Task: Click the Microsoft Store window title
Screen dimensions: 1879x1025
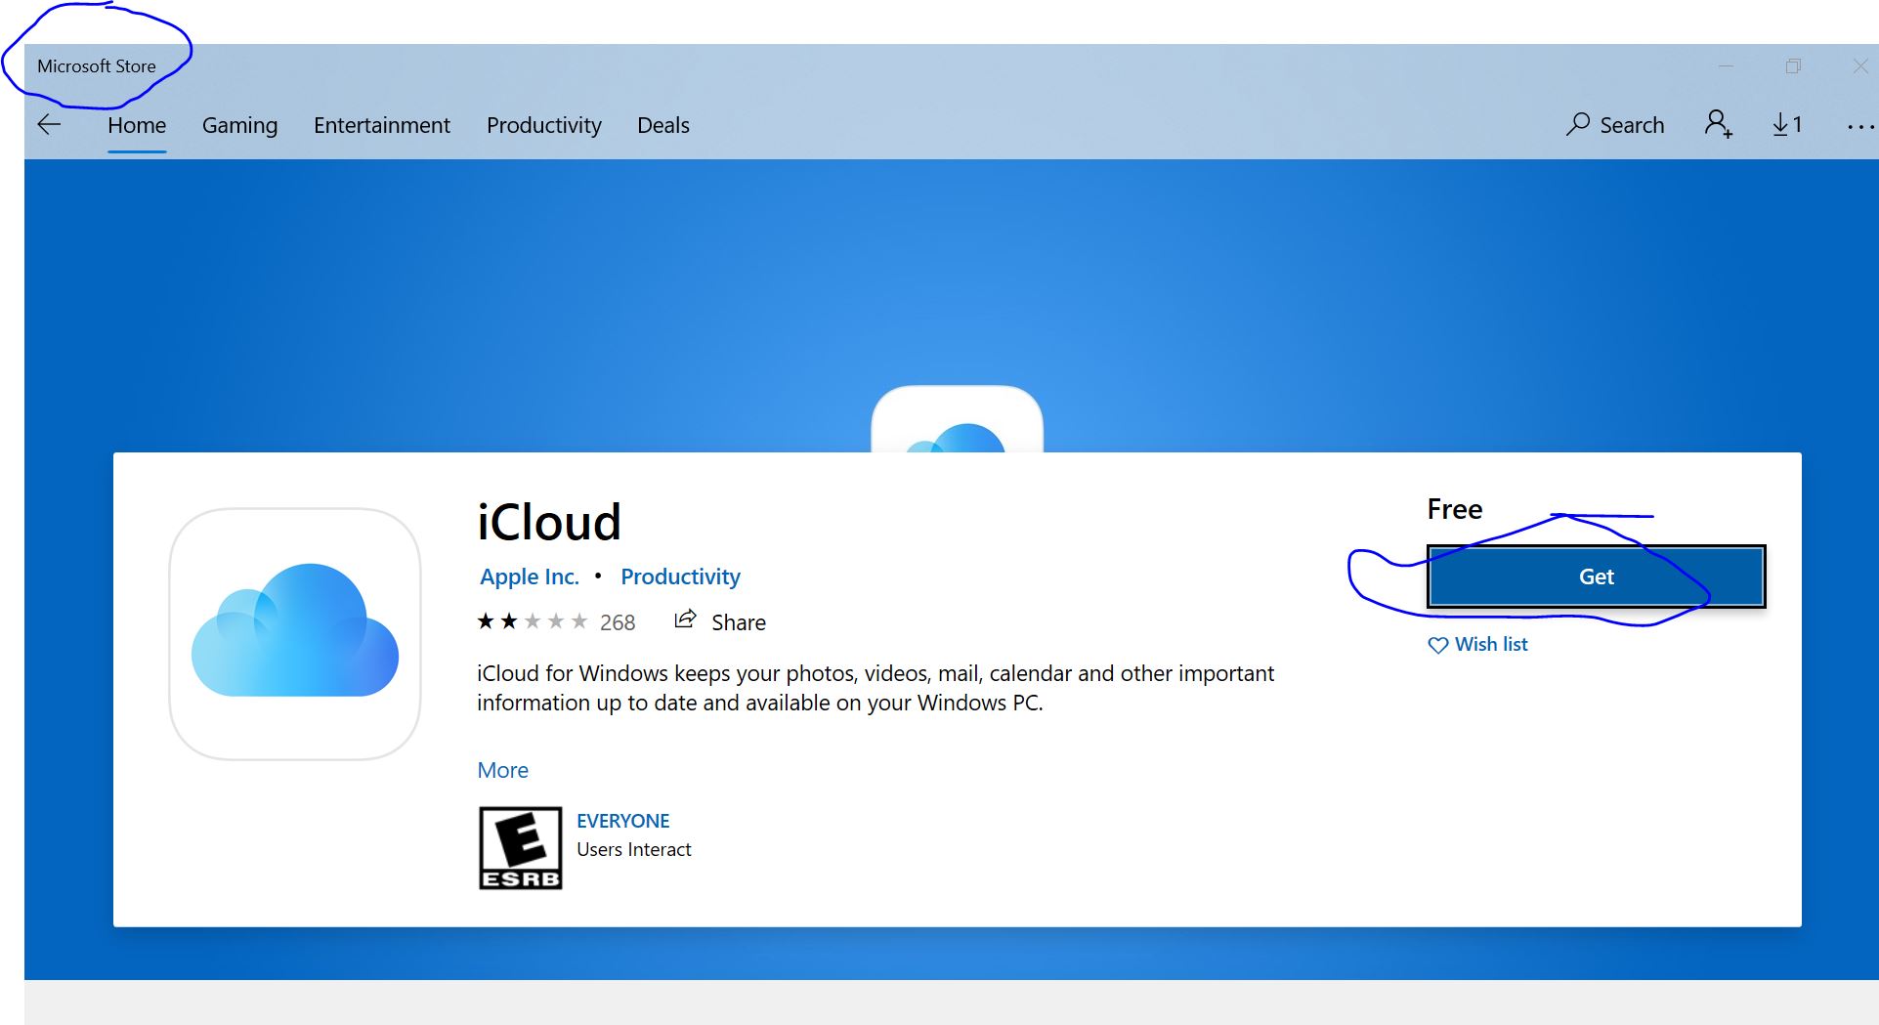Action: 97,66
